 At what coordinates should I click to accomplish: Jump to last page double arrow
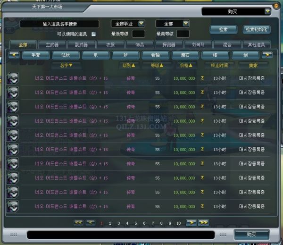pos(203,223)
